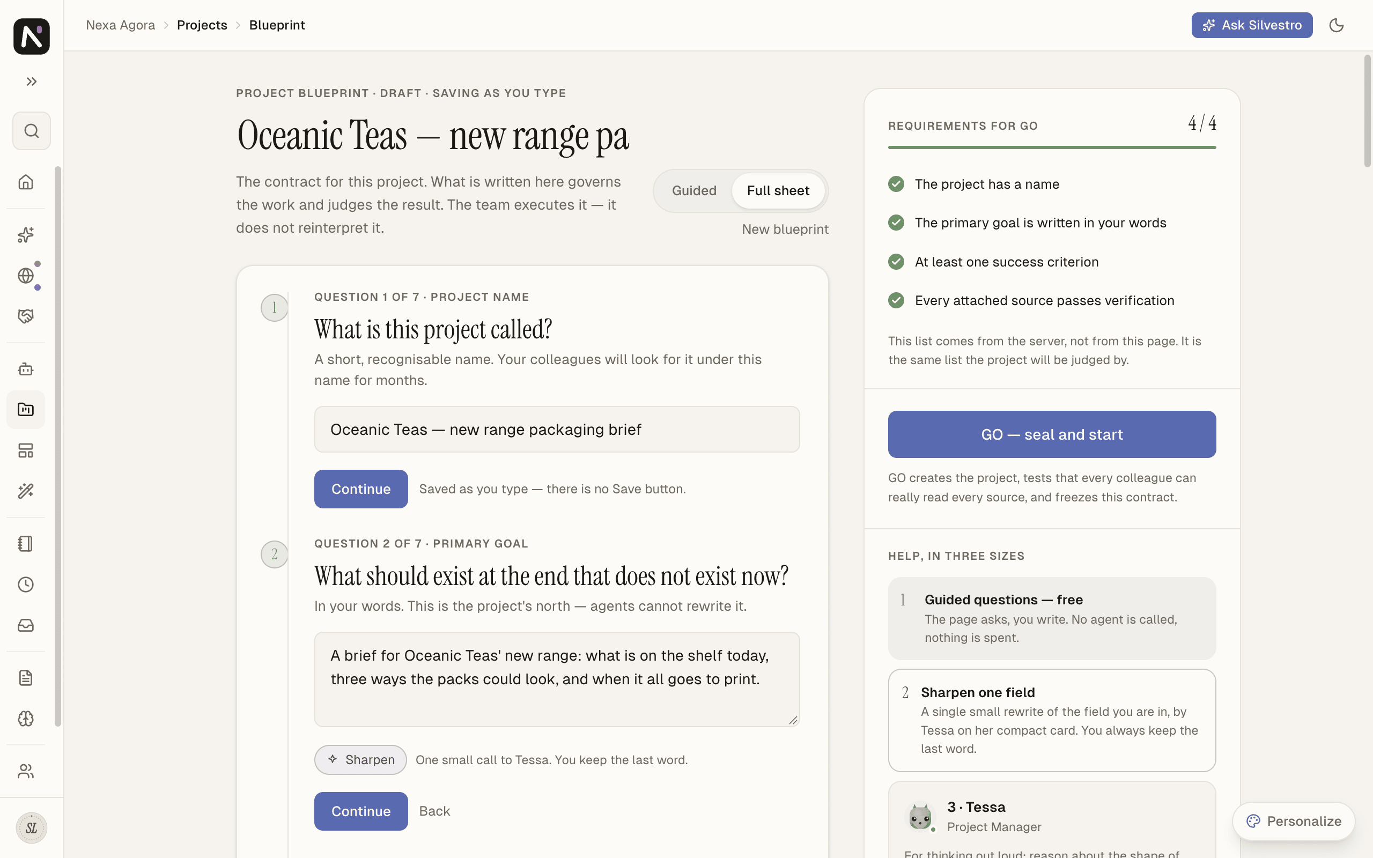Viewport: 1373px width, 858px height.
Task: Go to the home icon
Action: coord(26,182)
